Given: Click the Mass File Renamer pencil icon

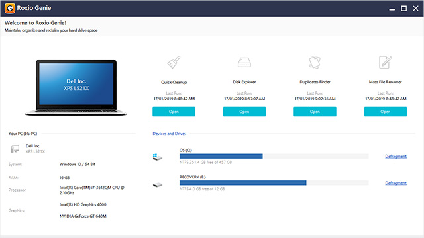Looking at the screenshot, I should click(x=386, y=62).
